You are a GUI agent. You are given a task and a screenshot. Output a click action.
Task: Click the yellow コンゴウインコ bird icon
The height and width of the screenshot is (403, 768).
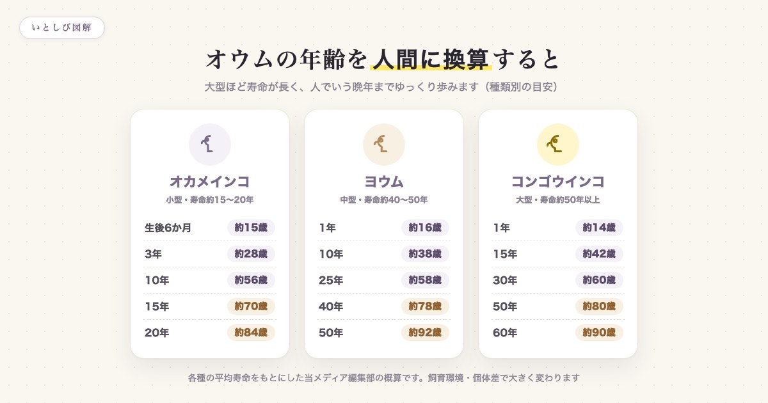coord(558,145)
